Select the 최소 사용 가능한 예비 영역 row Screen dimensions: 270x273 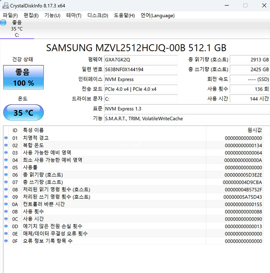click(133, 160)
